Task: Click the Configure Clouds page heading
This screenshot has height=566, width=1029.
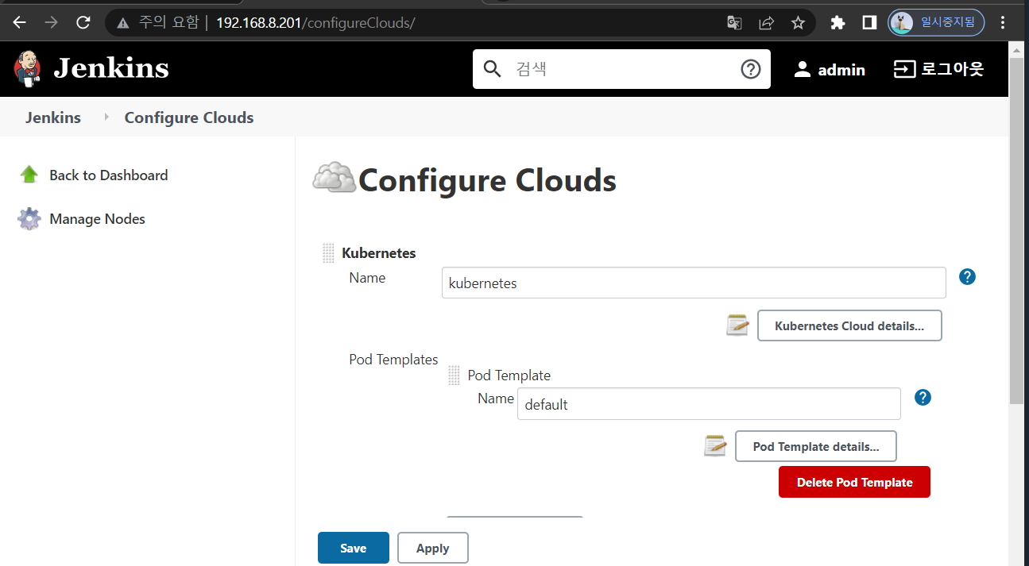Action: (x=487, y=180)
